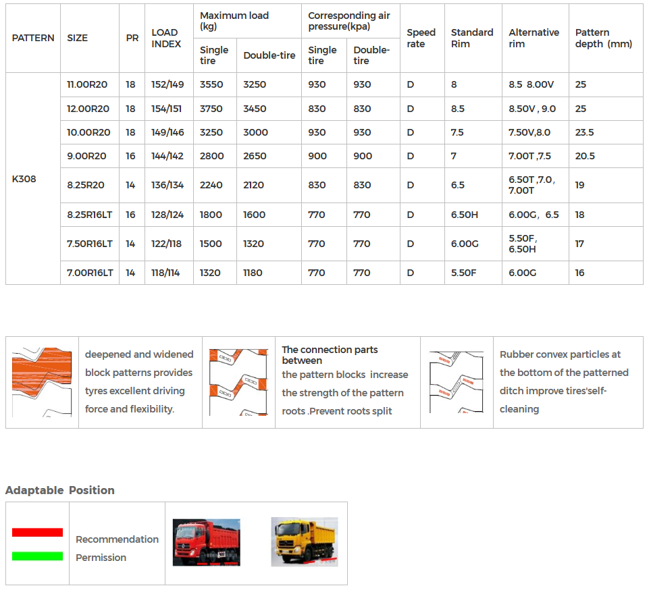This screenshot has height=590, width=649.
Task: Click the connection parts tread diagram
Action: coord(238,382)
